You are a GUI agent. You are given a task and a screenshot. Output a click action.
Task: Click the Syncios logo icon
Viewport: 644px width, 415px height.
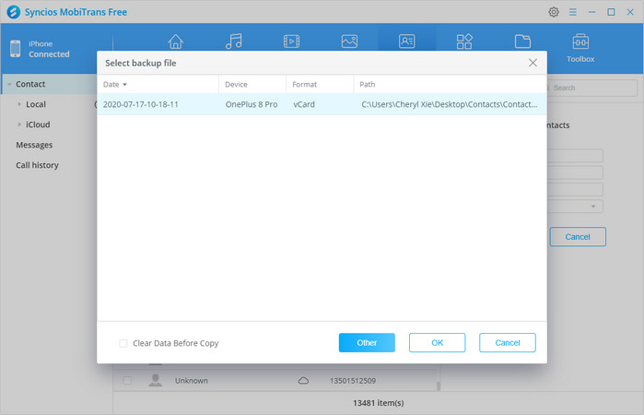[13, 11]
